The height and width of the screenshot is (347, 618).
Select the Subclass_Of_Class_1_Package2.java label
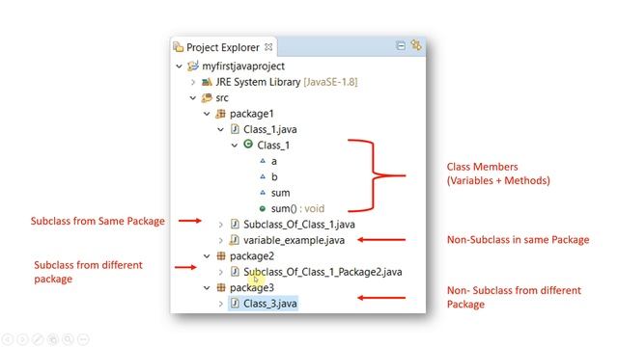[323, 272]
